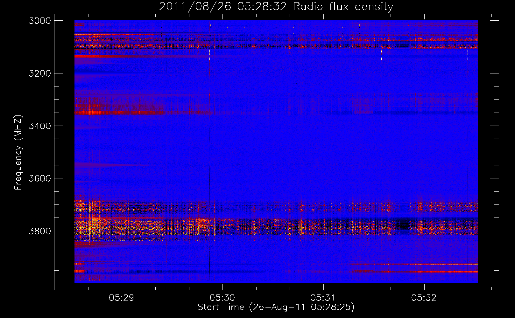The image size is (515, 318).
Task: Click the 05:30 time tick label
Action: click(222, 298)
